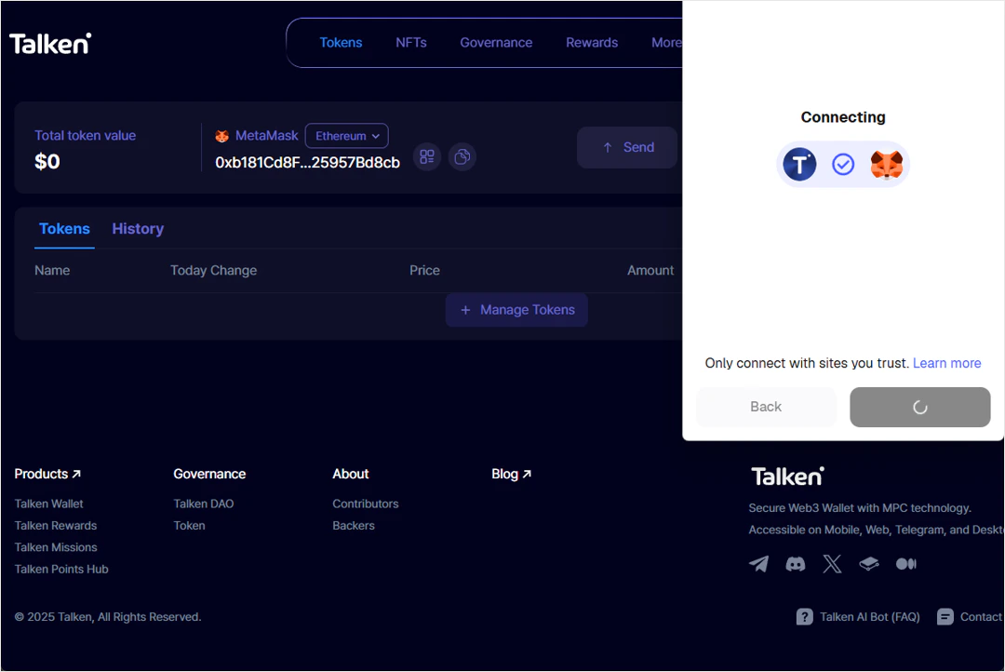Open the GitBook docs icon in footer

click(869, 564)
